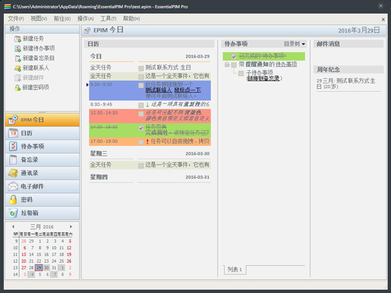Check the 带提醒通知的 待办事项 box

click(234, 64)
